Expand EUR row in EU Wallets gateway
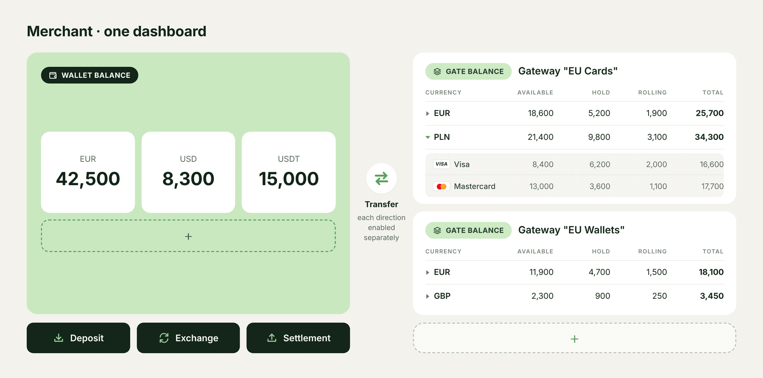 pyautogui.click(x=428, y=273)
